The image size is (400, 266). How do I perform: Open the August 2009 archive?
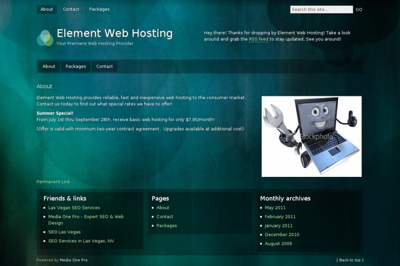278,243
